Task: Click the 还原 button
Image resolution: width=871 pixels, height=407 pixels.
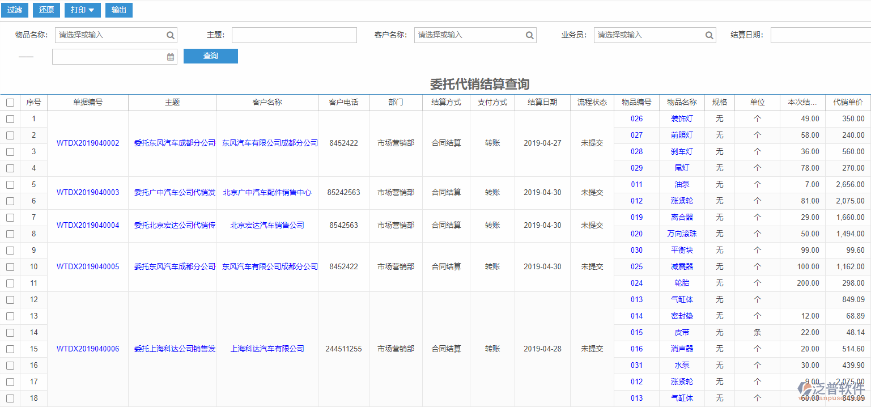Action: tap(46, 10)
